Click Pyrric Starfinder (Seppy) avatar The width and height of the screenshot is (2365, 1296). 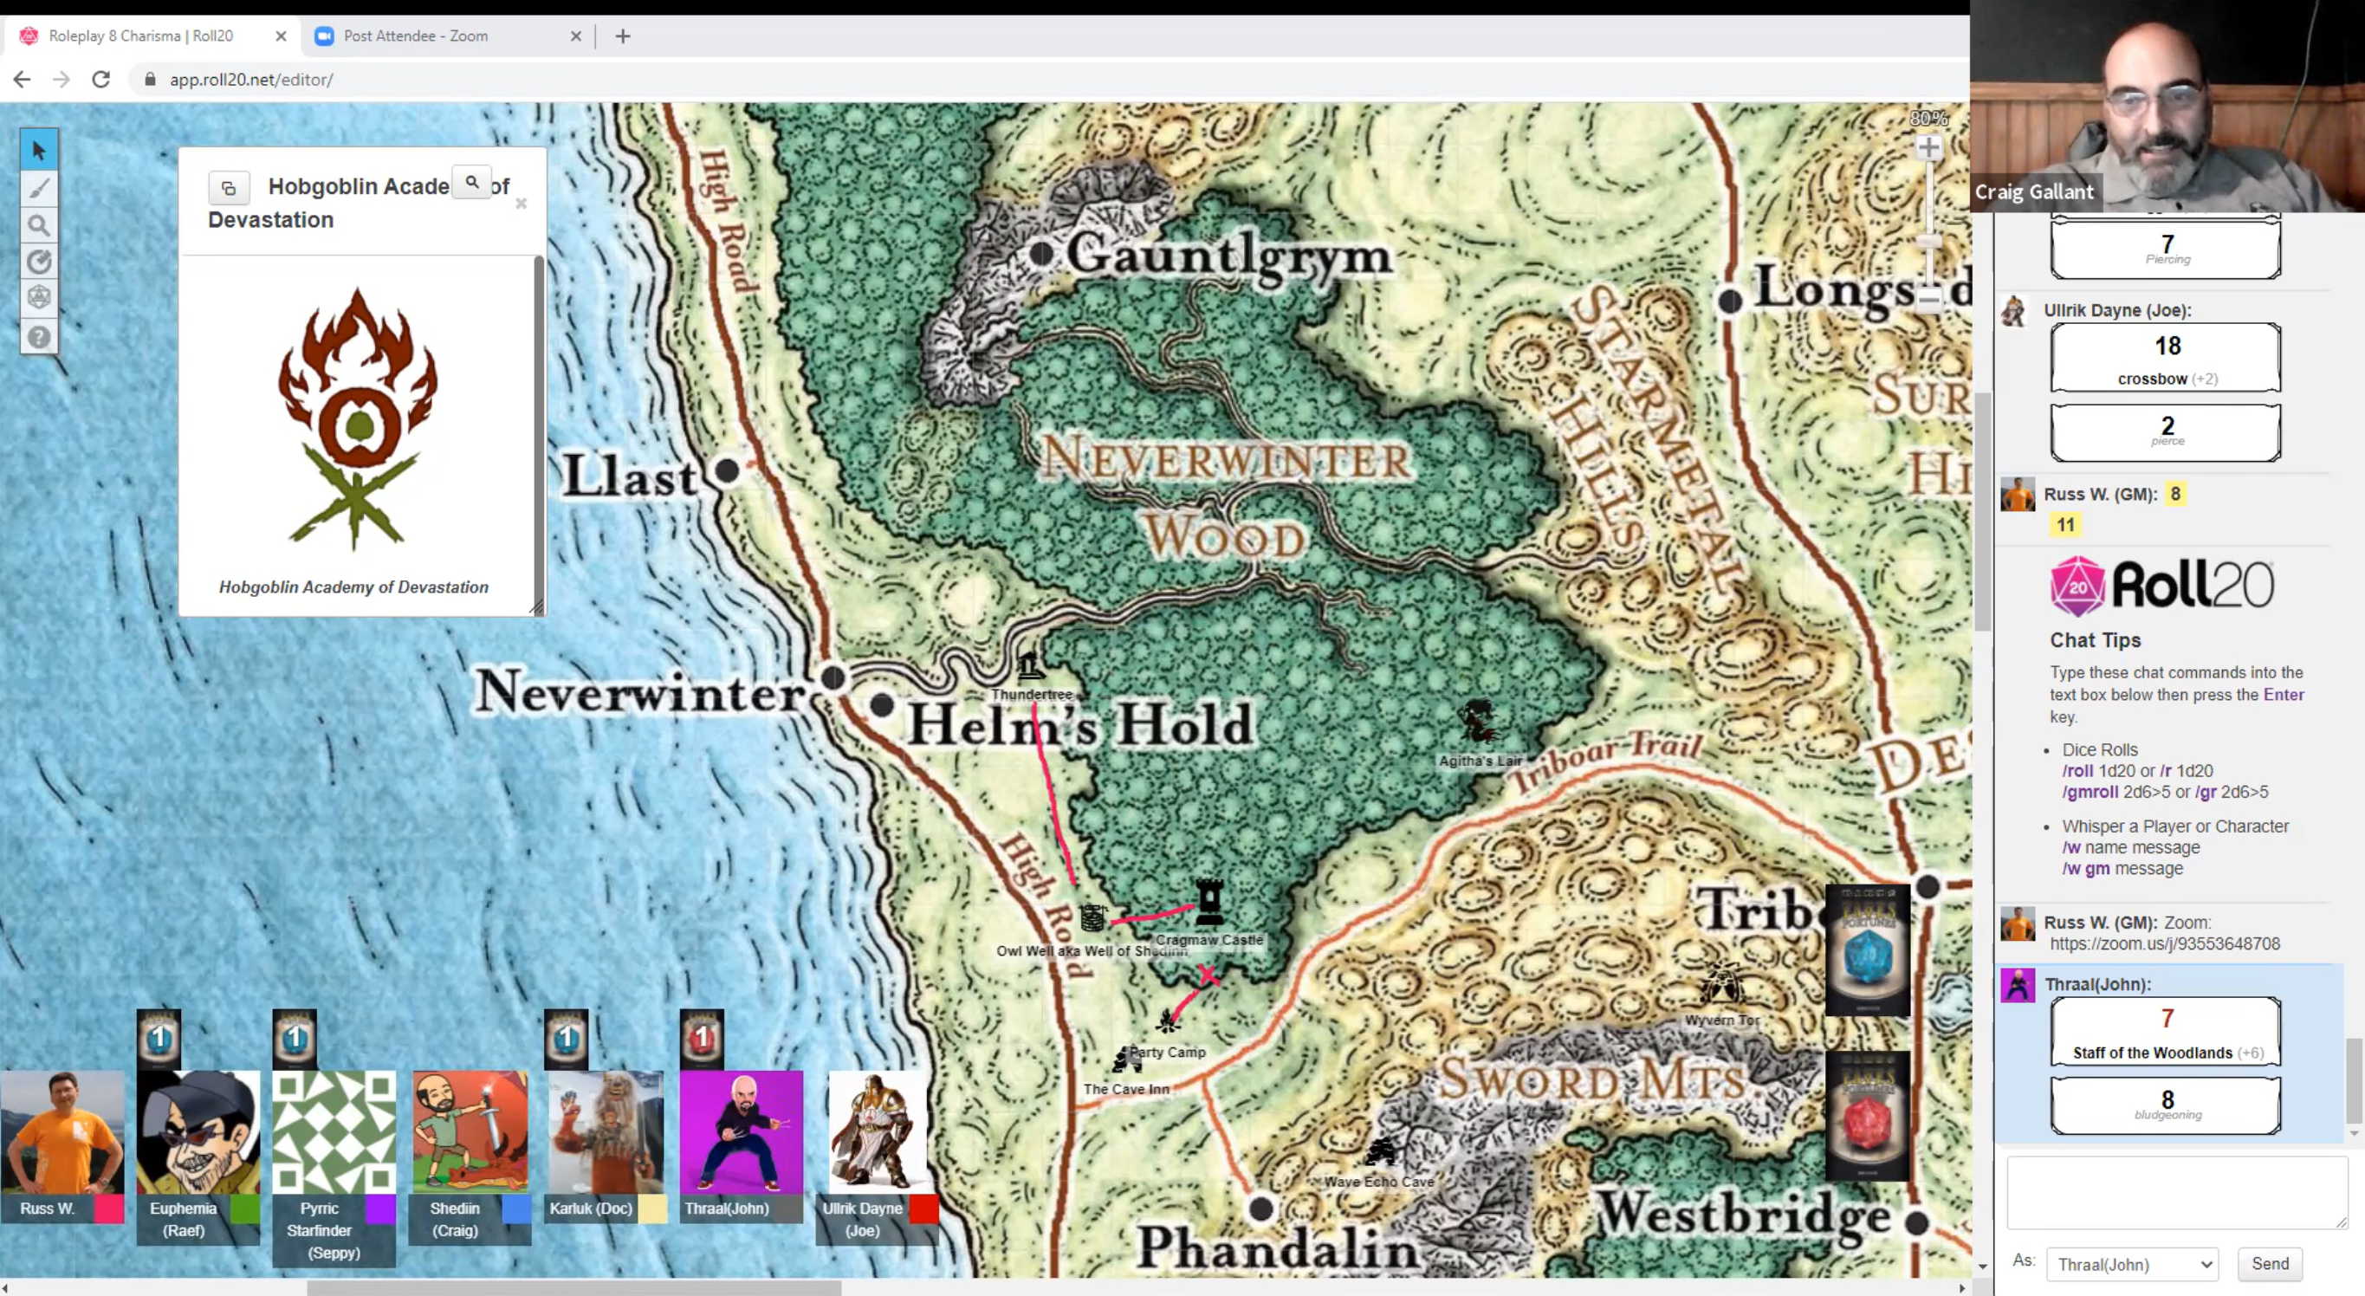(334, 1131)
